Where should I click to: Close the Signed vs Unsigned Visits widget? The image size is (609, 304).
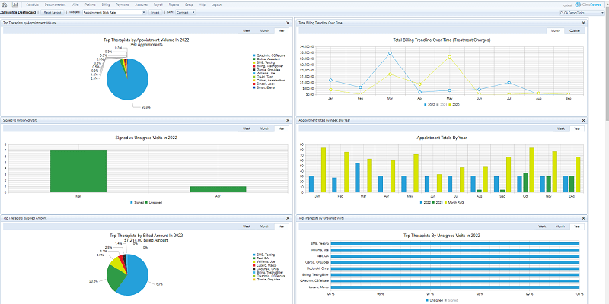coord(288,121)
